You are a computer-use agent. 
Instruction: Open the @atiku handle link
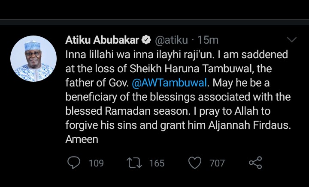click(170, 41)
